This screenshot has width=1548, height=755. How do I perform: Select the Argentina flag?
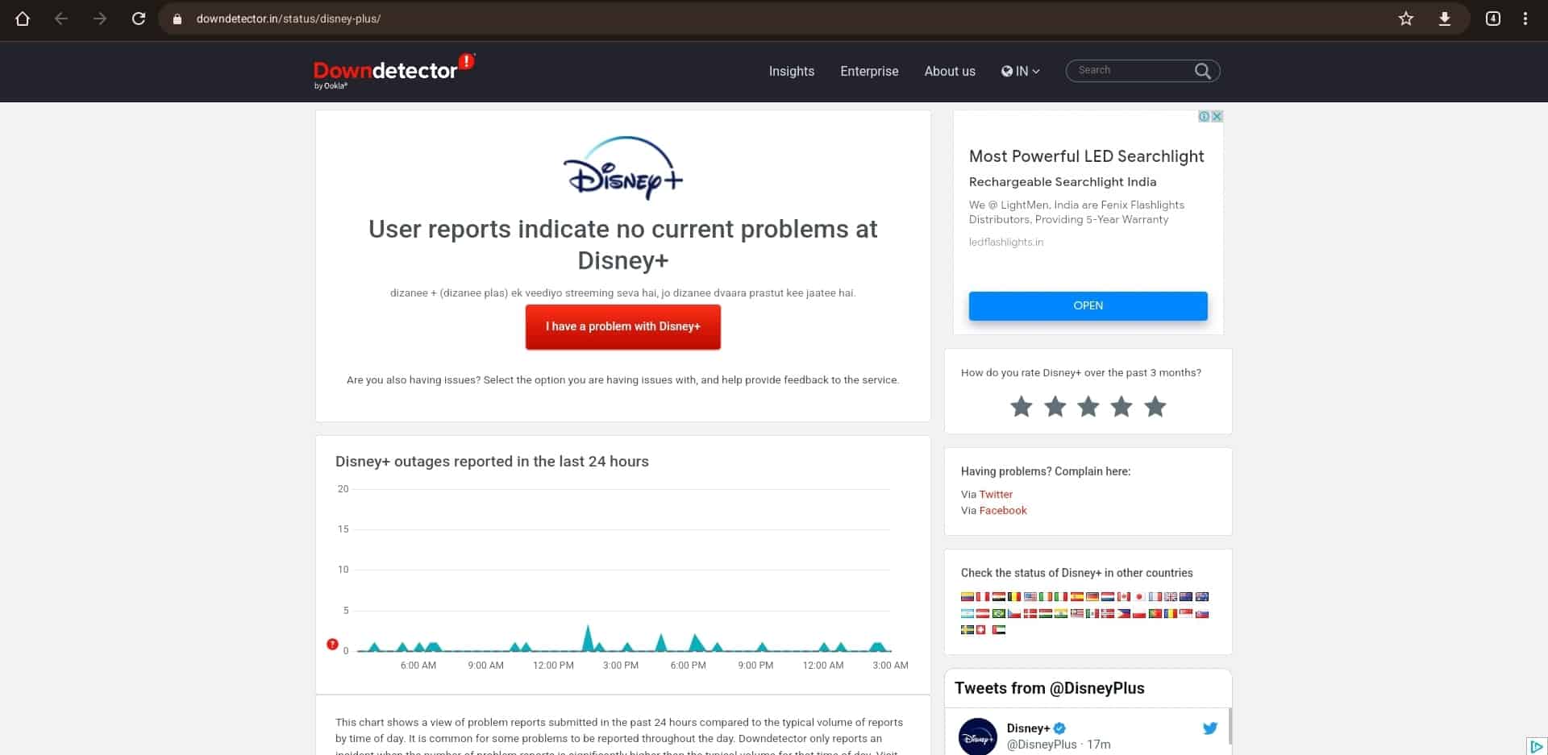click(x=967, y=613)
